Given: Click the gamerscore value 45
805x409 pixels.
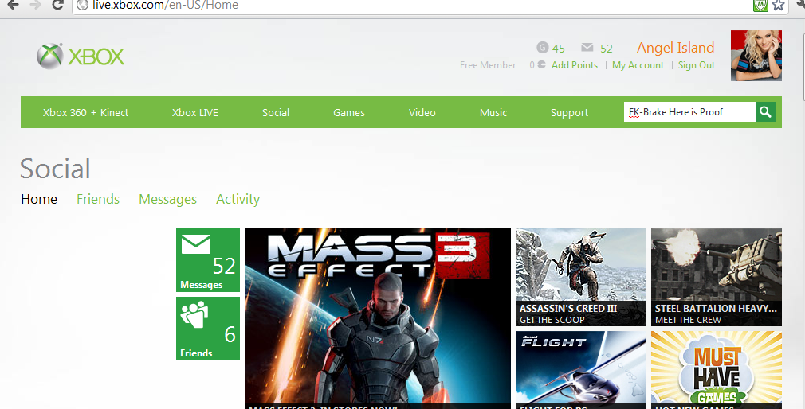Looking at the screenshot, I should 559,49.
